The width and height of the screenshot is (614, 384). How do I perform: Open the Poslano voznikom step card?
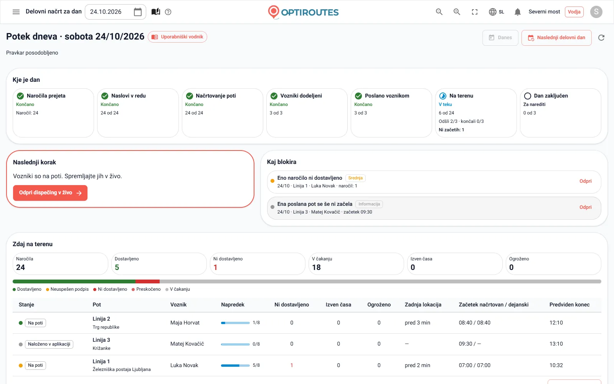click(x=391, y=113)
